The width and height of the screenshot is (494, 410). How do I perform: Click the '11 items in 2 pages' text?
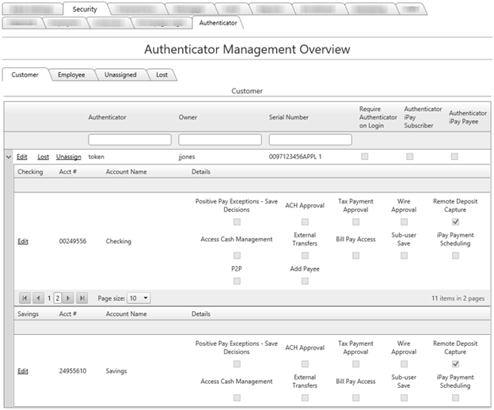pyautogui.click(x=458, y=298)
